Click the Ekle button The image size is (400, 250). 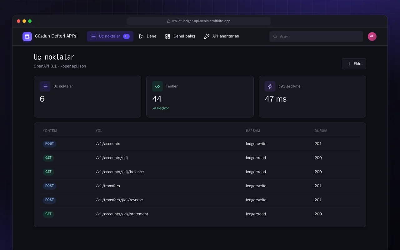[354, 64]
